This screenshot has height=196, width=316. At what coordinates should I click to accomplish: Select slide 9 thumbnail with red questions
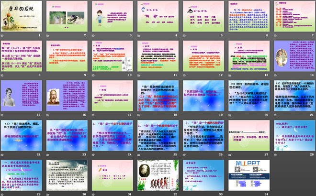point(67,56)
